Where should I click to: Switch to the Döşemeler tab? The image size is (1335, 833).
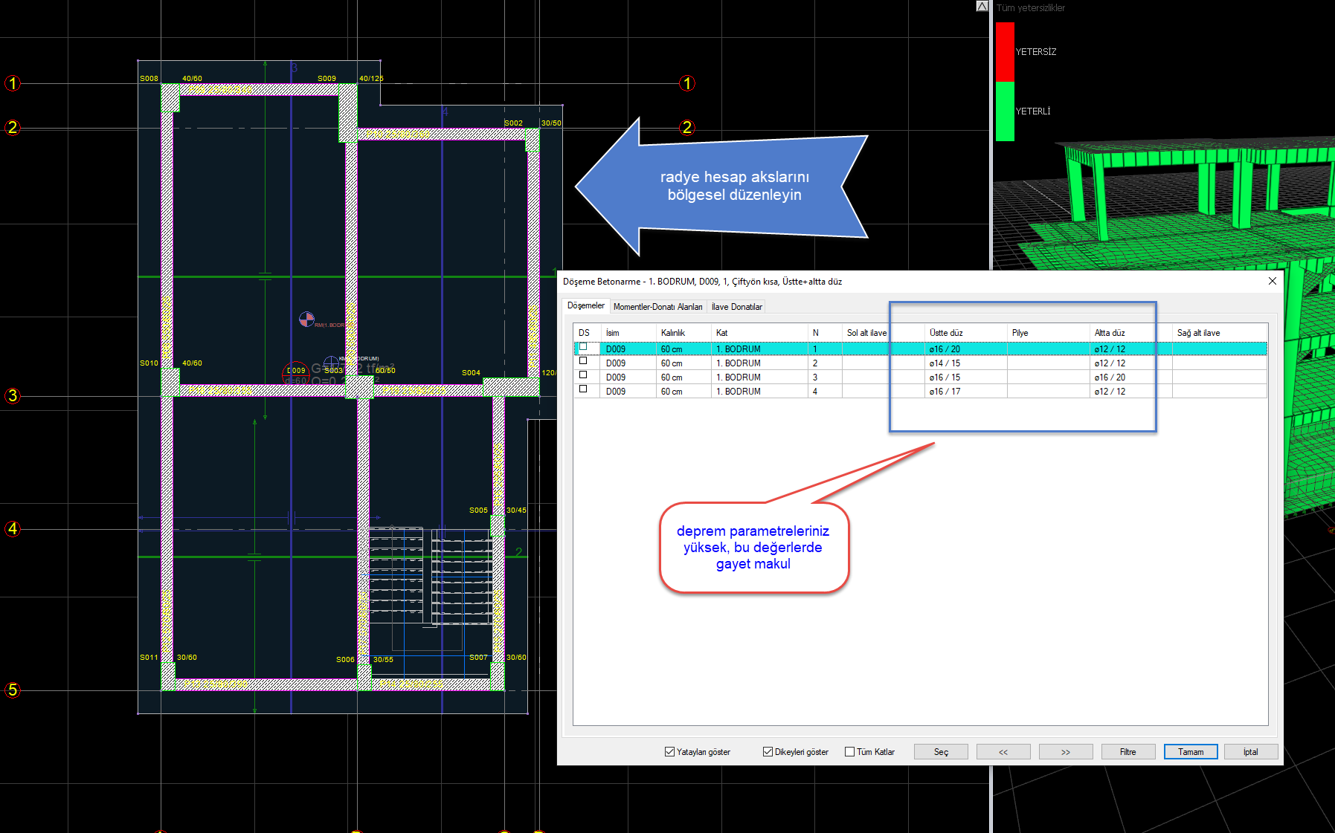click(586, 305)
